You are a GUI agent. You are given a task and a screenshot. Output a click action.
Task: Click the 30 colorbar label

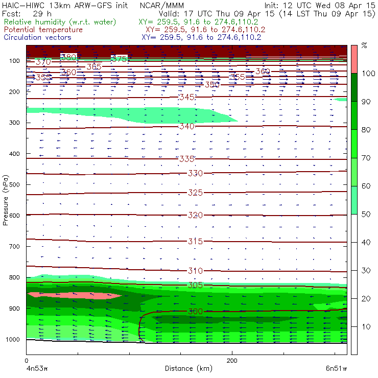[x=366, y=271]
